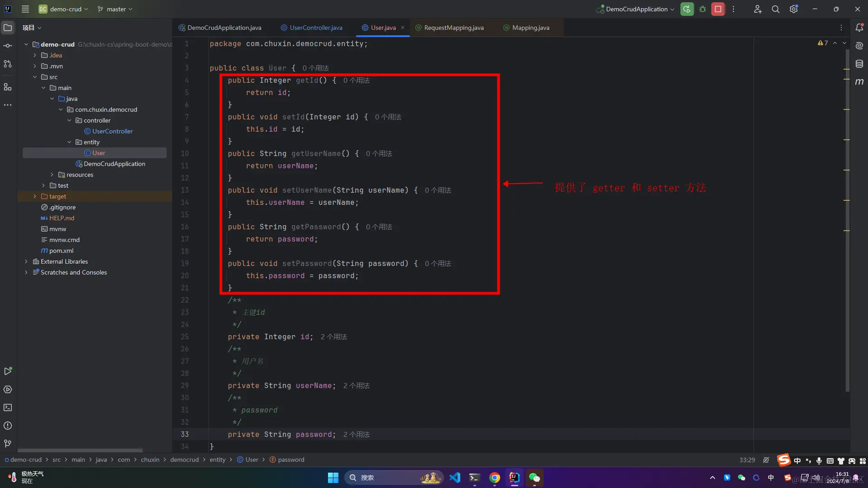Stop the running application
868x488 pixels.
[718, 9]
